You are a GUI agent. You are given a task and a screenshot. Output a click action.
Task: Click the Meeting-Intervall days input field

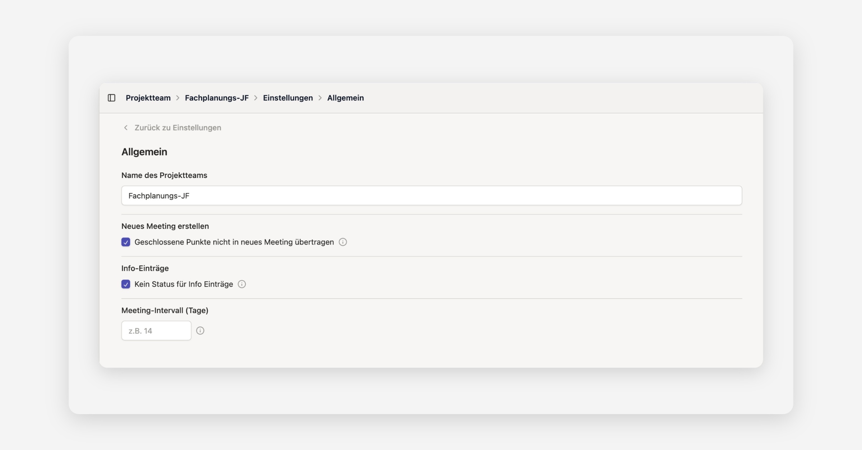point(156,331)
